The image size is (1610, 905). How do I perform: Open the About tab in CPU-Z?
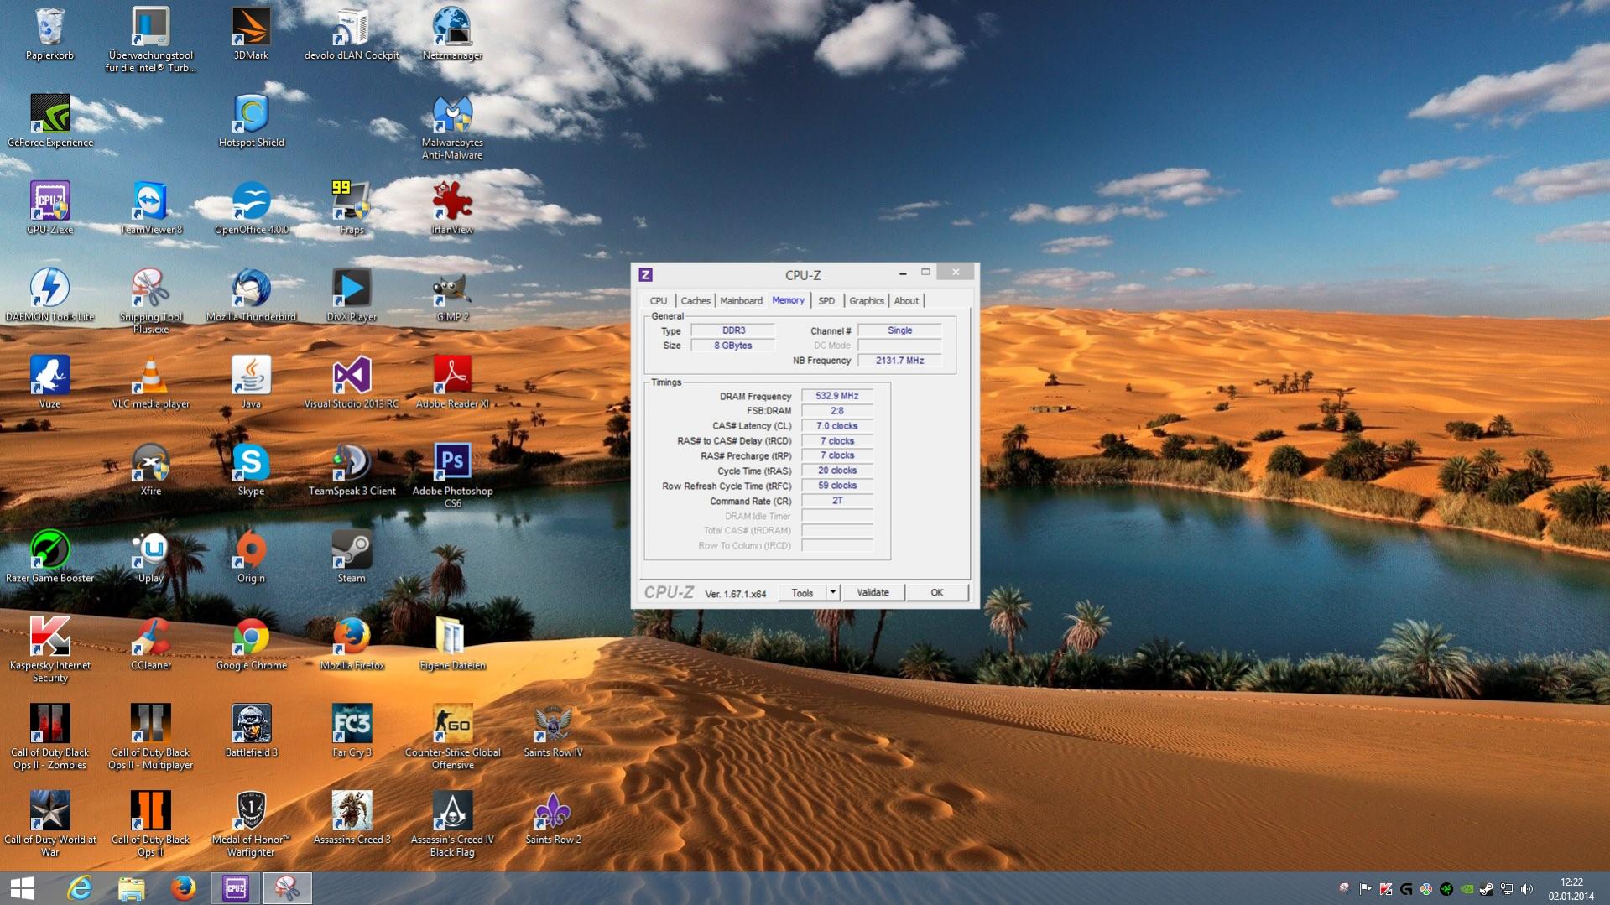pos(906,300)
